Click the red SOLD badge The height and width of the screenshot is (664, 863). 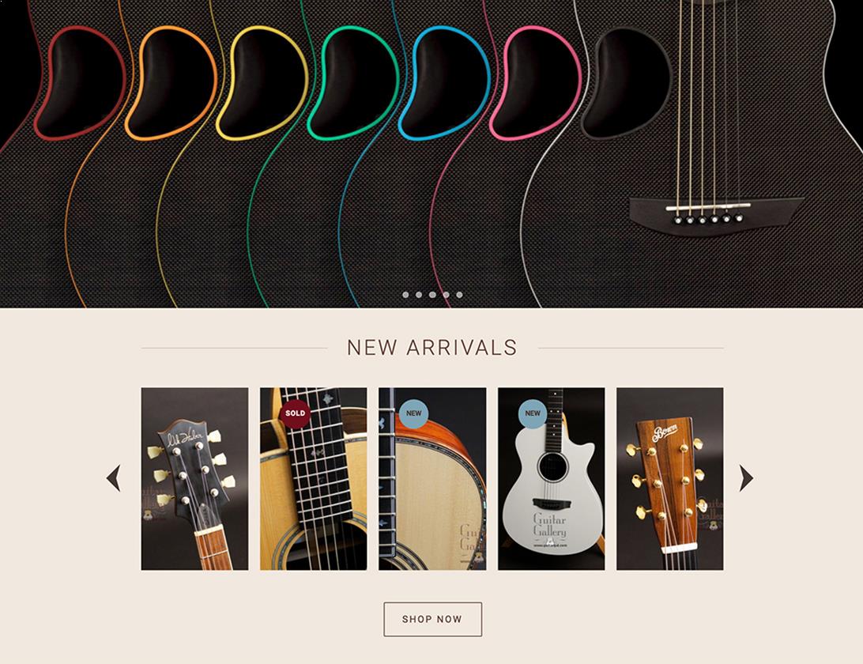click(295, 413)
